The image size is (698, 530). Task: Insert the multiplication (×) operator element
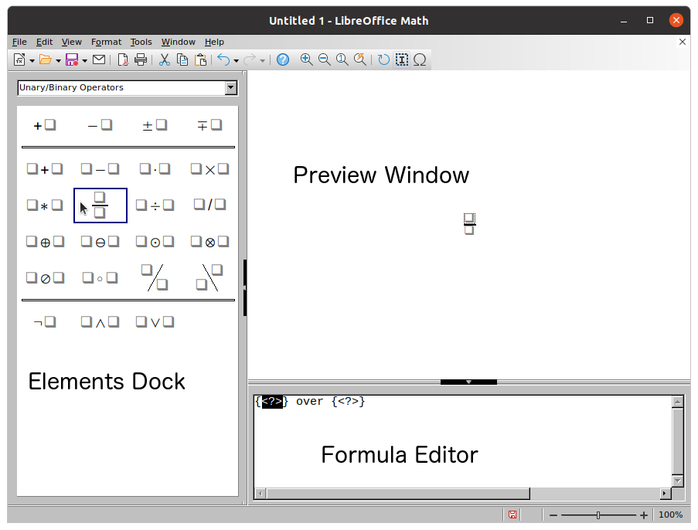(209, 168)
